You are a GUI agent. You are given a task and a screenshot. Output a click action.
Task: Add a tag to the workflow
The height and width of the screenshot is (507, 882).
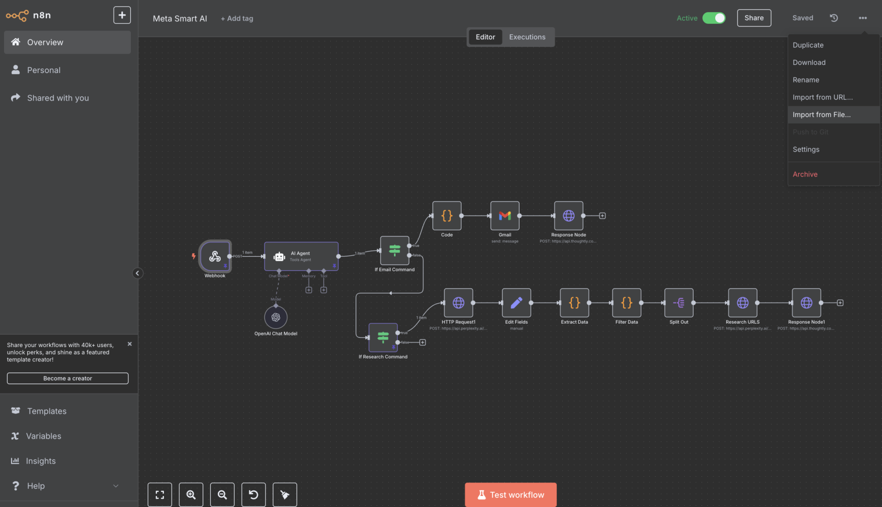pos(237,18)
